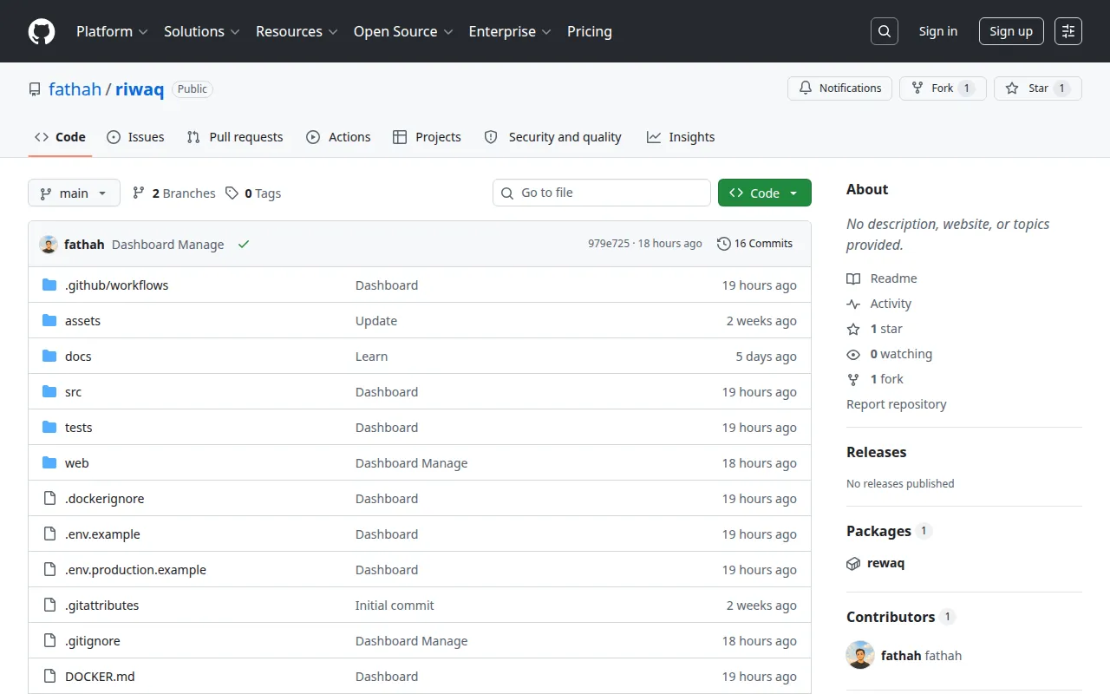Screen dimensions: 1110x694
Task: Open commit hash 979e725
Action: pyautogui.click(x=609, y=244)
